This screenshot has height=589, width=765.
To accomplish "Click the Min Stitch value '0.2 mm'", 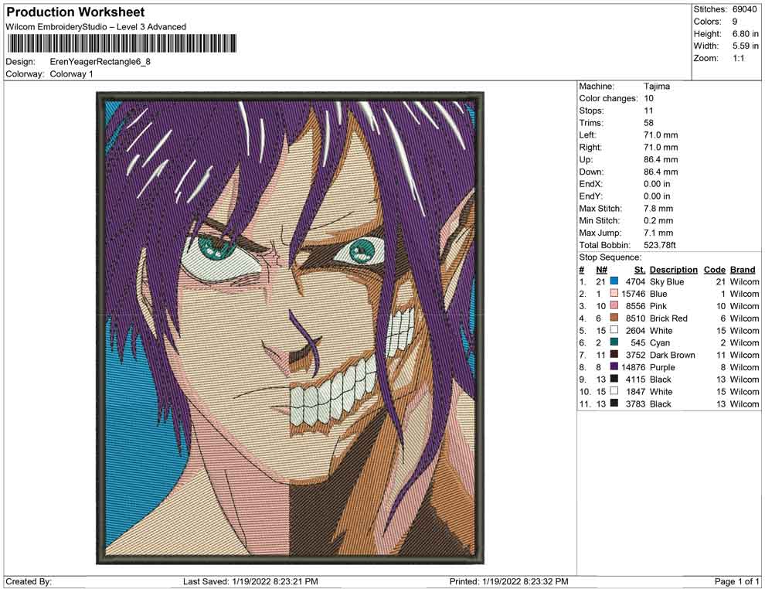I will click(658, 220).
